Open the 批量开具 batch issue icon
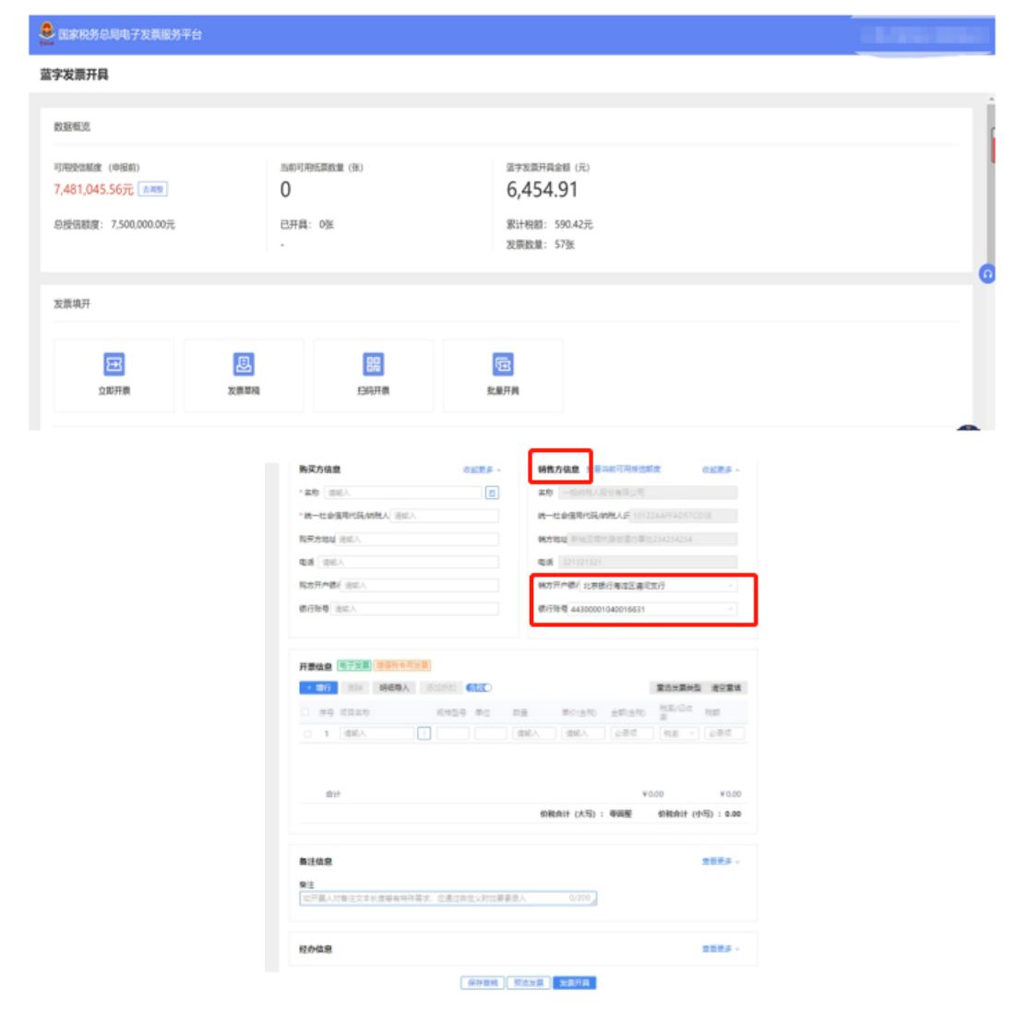1027x1010 pixels. [503, 365]
